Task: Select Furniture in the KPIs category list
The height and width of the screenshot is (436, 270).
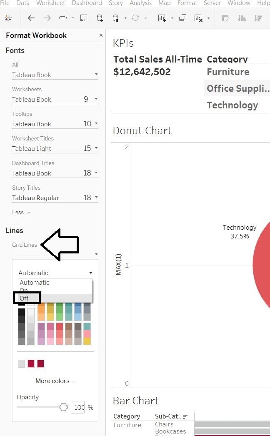Action: 228,72
